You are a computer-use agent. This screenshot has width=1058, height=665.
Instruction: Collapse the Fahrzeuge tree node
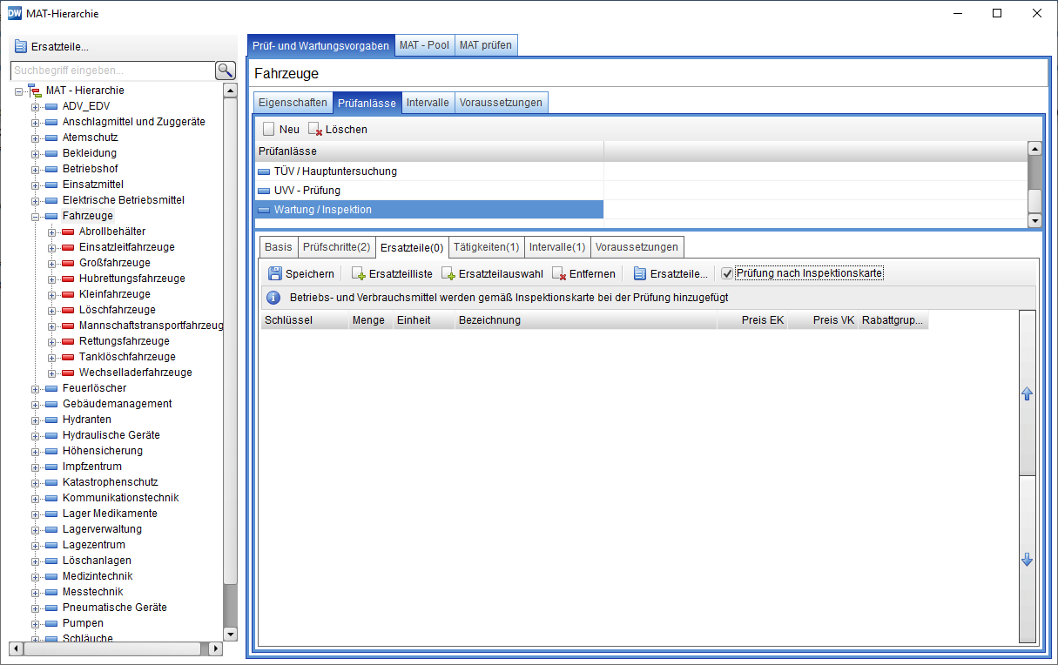click(x=36, y=216)
